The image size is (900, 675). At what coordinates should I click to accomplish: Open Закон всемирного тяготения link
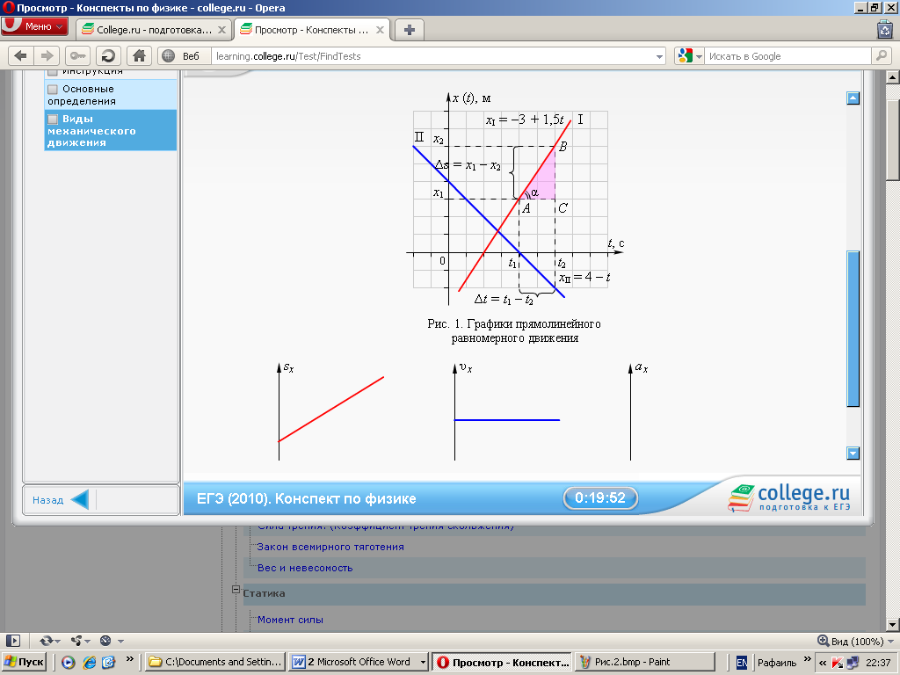pyautogui.click(x=330, y=547)
